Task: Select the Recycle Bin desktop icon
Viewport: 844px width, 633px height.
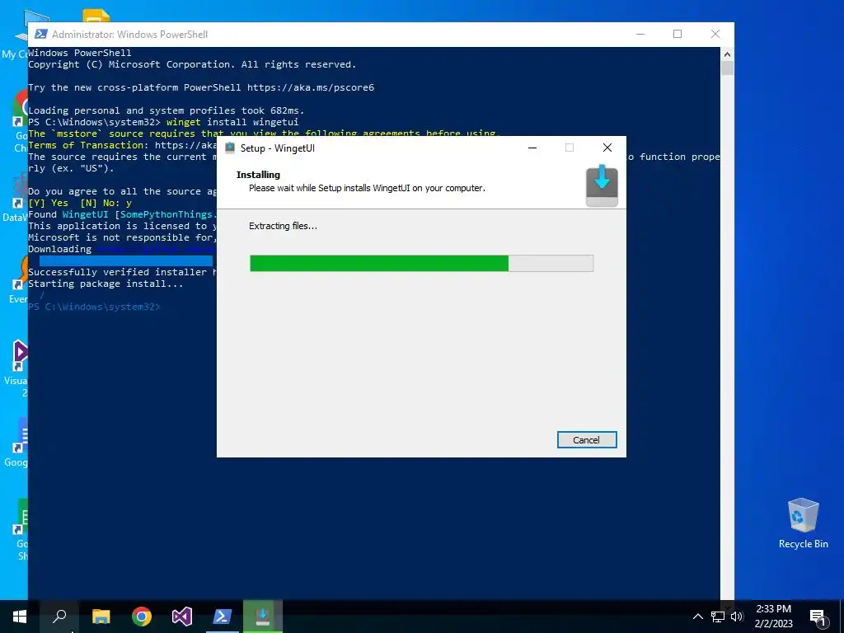Action: (803, 523)
